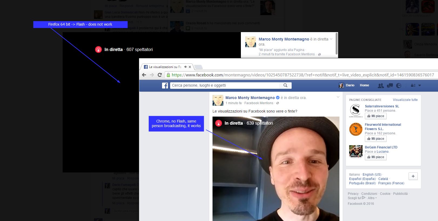Switch language to English (US)
This screenshot has width=438, height=221.
372,175
